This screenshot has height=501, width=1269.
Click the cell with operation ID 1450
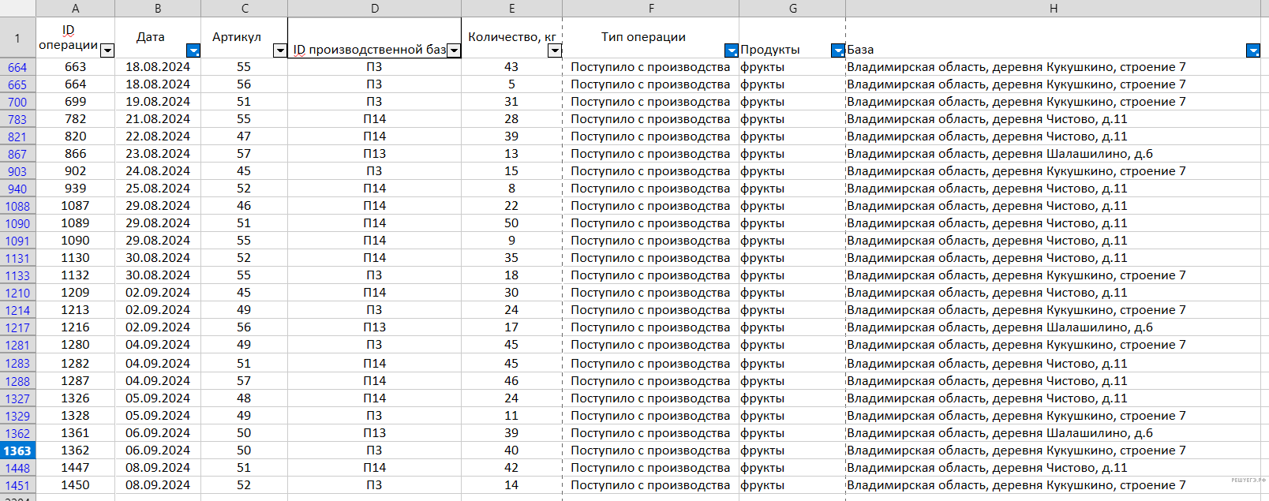(76, 485)
